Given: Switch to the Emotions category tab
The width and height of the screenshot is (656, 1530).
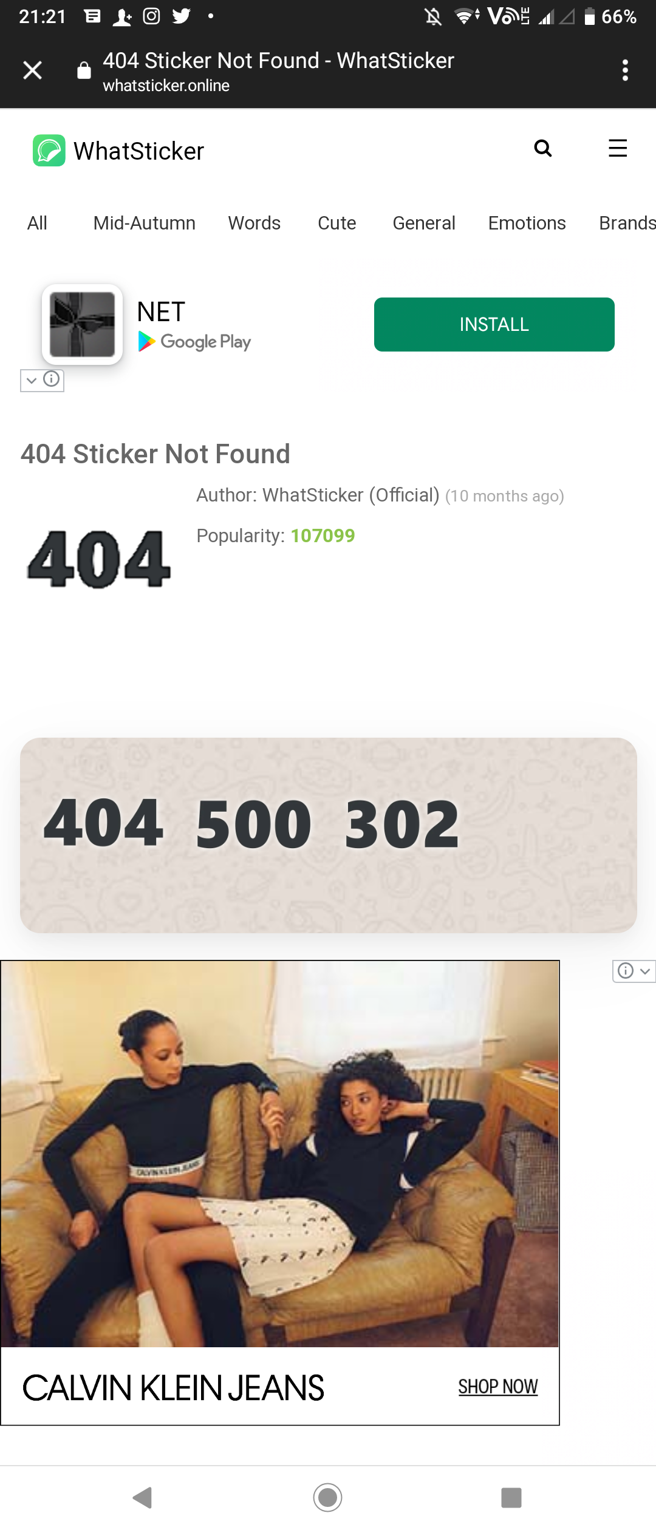Looking at the screenshot, I should [527, 223].
